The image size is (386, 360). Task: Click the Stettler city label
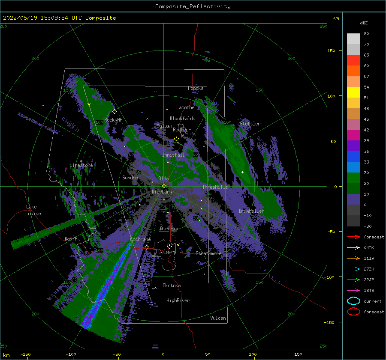[x=250, y=124]
